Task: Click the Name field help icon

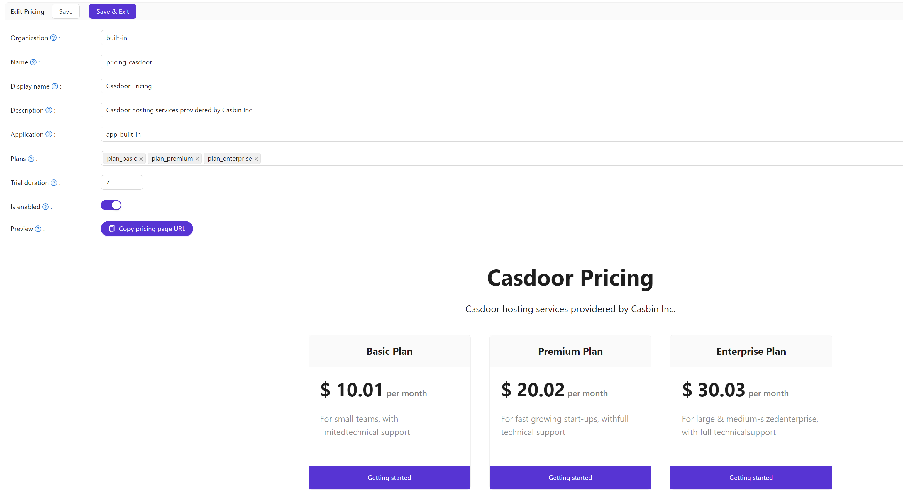Action: pos(35,62)
